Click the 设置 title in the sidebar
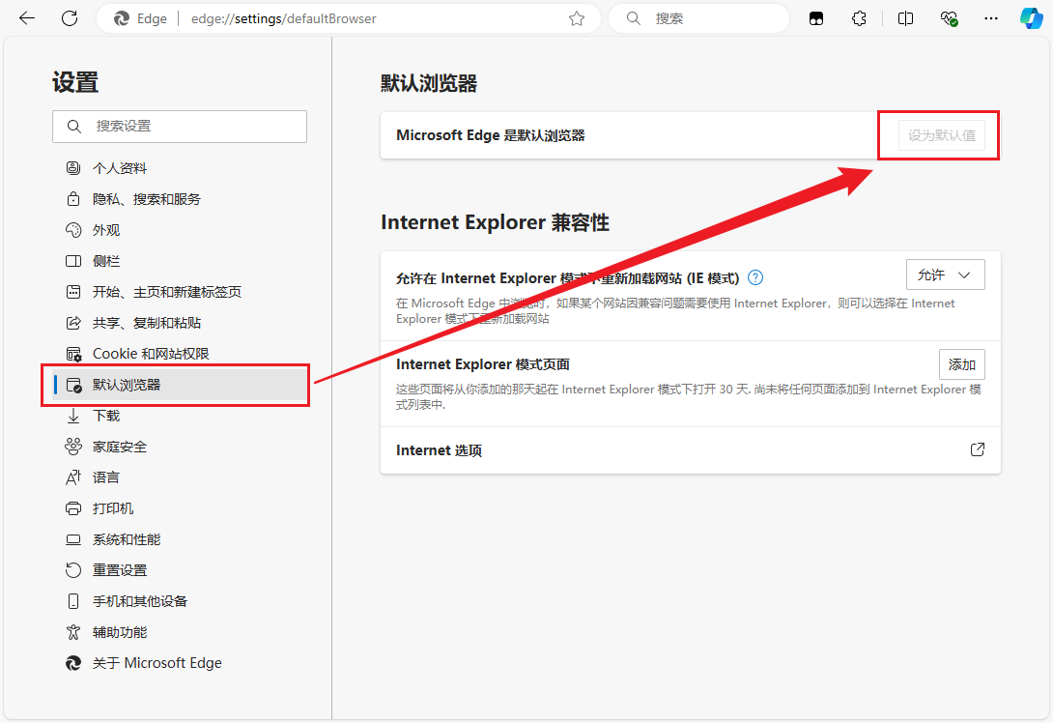The width and height of the screenshot is (1053, 723). (x=75, y=83)
